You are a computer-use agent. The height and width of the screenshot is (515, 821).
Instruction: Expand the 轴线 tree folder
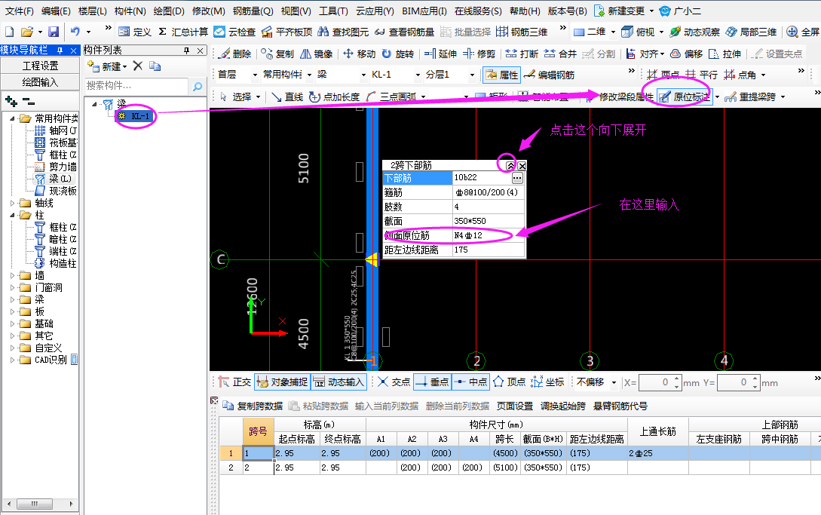pyautogui.click(x=13, y=204)
